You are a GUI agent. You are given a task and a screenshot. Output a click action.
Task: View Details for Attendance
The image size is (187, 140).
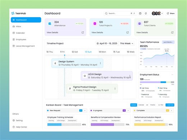coord(53,32)
